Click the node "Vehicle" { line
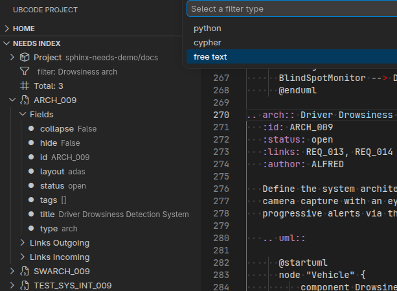Screen dimensions: 397x291 tap(322, 275)
